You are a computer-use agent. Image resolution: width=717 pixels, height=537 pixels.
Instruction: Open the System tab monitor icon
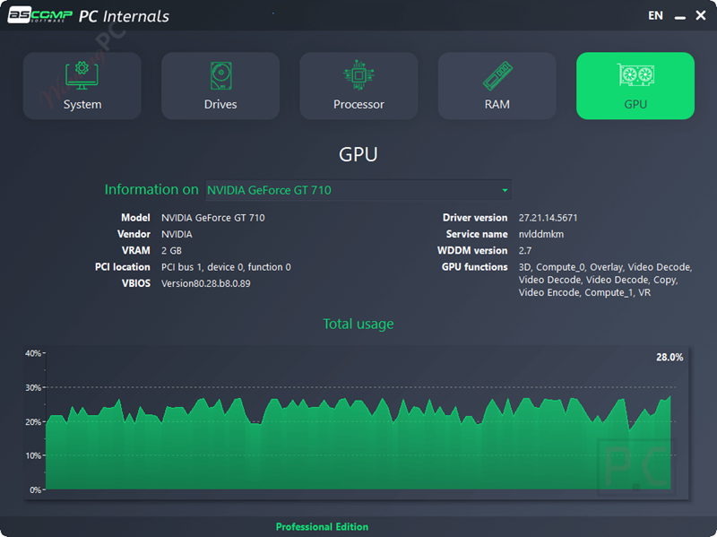[x=82, y=75]
